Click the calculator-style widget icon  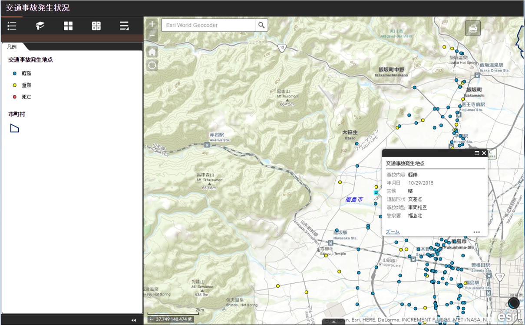(x=96, y=26)
